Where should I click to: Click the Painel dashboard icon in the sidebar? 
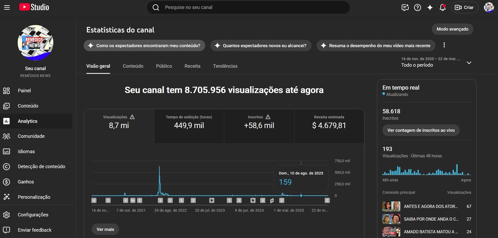[7, 91]
